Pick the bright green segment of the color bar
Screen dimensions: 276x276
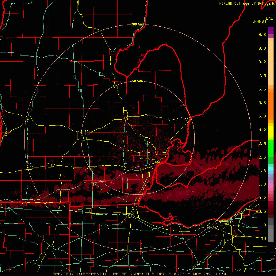[271, 148]
